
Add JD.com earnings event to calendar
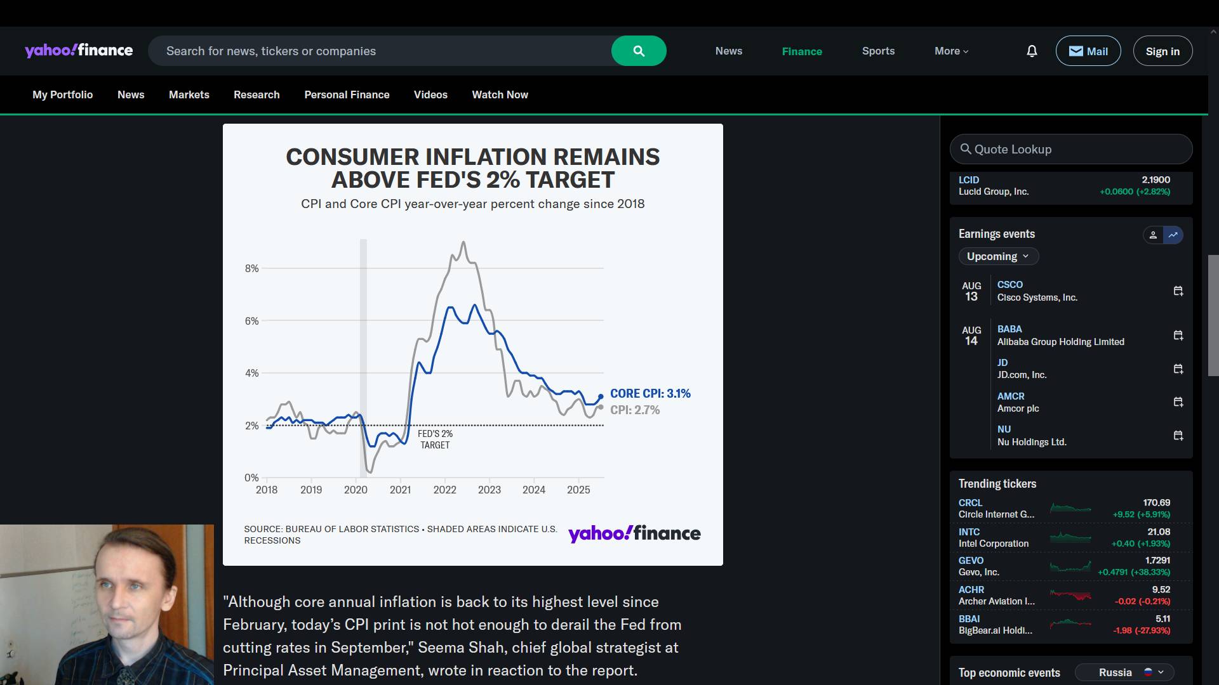point(1178,369)
